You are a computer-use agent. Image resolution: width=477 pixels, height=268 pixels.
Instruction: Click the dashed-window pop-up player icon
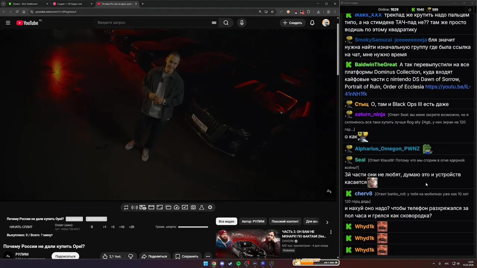(168, 207)
